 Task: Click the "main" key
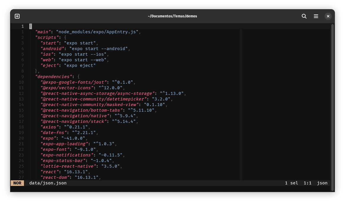pos(43,32)
